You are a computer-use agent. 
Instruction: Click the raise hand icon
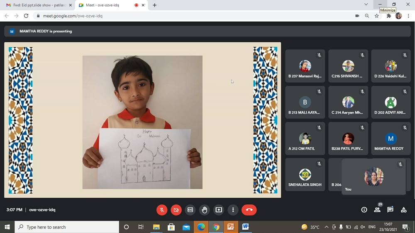pos(205,210)
